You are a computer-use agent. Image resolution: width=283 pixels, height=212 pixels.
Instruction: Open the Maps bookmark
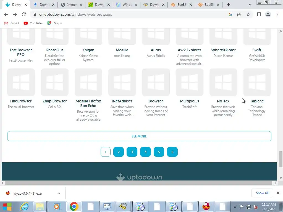tap(54, 23)
